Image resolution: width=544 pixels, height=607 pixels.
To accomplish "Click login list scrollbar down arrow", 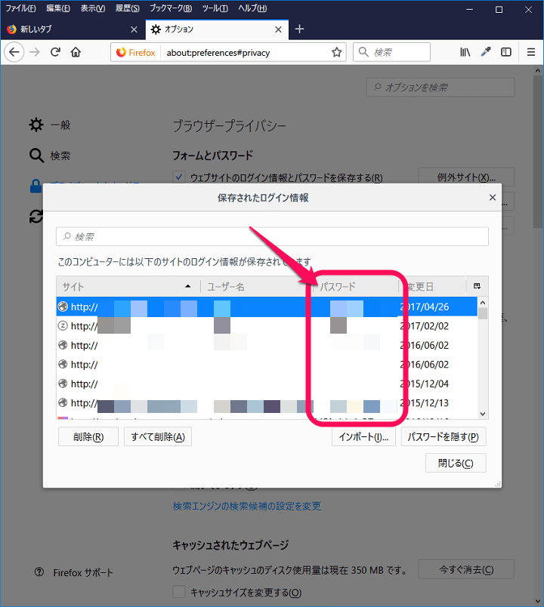I will 482,414.
